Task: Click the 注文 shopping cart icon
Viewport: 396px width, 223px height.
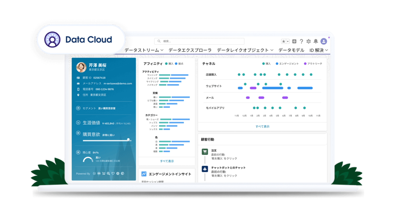Action: 205,152
